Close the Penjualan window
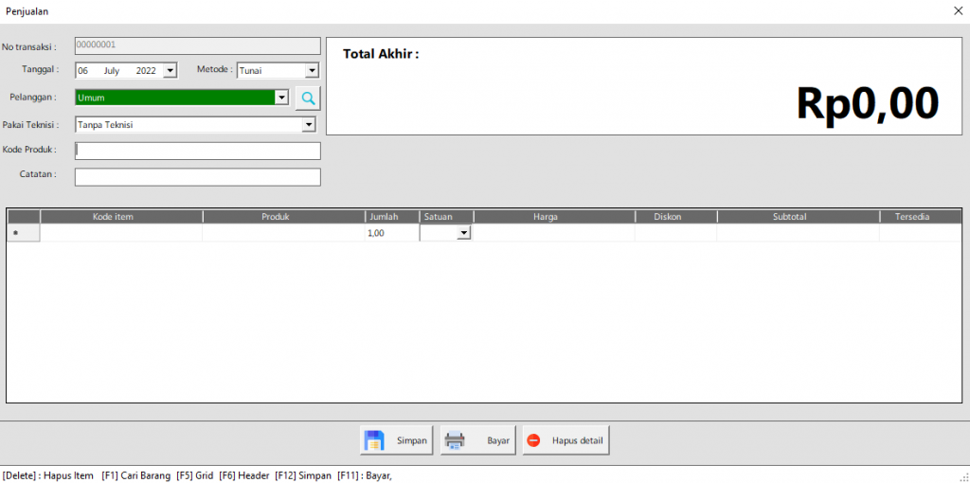This screenshot has width=970, height=483. [958, 10]
